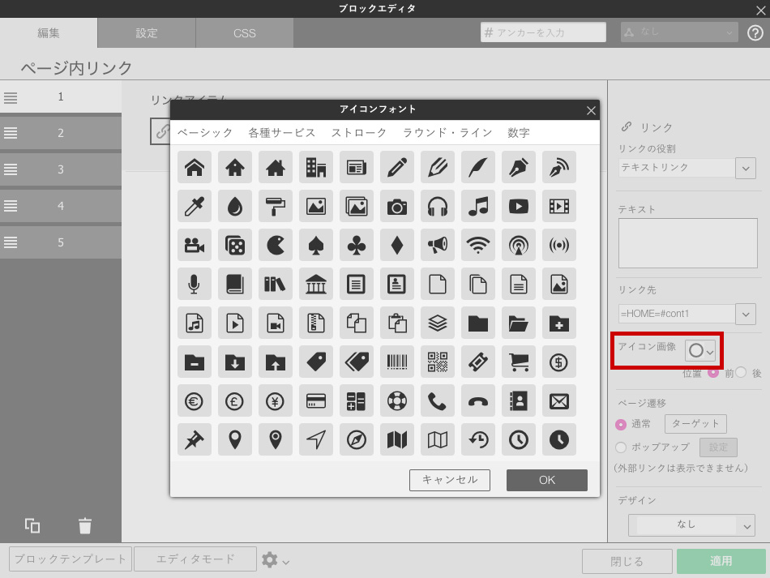770x578 pixels.
Task: Select the eyedropper icon
Action: [x=195, y=206]
